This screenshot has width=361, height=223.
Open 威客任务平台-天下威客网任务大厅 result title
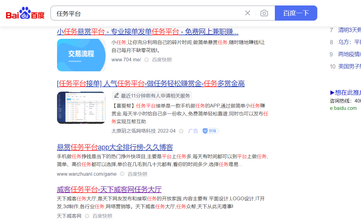coord(109,189)
